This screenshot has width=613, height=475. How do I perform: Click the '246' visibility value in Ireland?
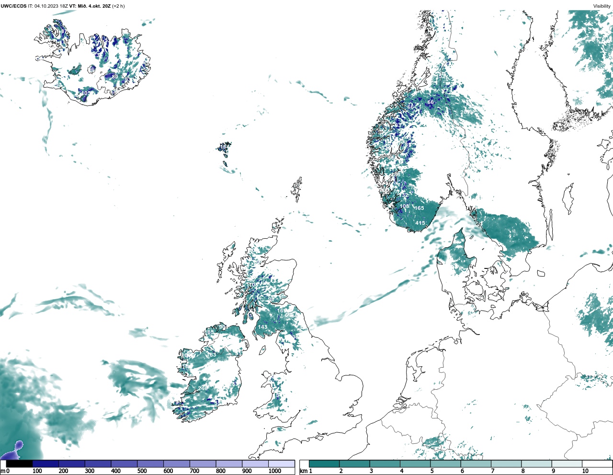(x=204, y=388)
